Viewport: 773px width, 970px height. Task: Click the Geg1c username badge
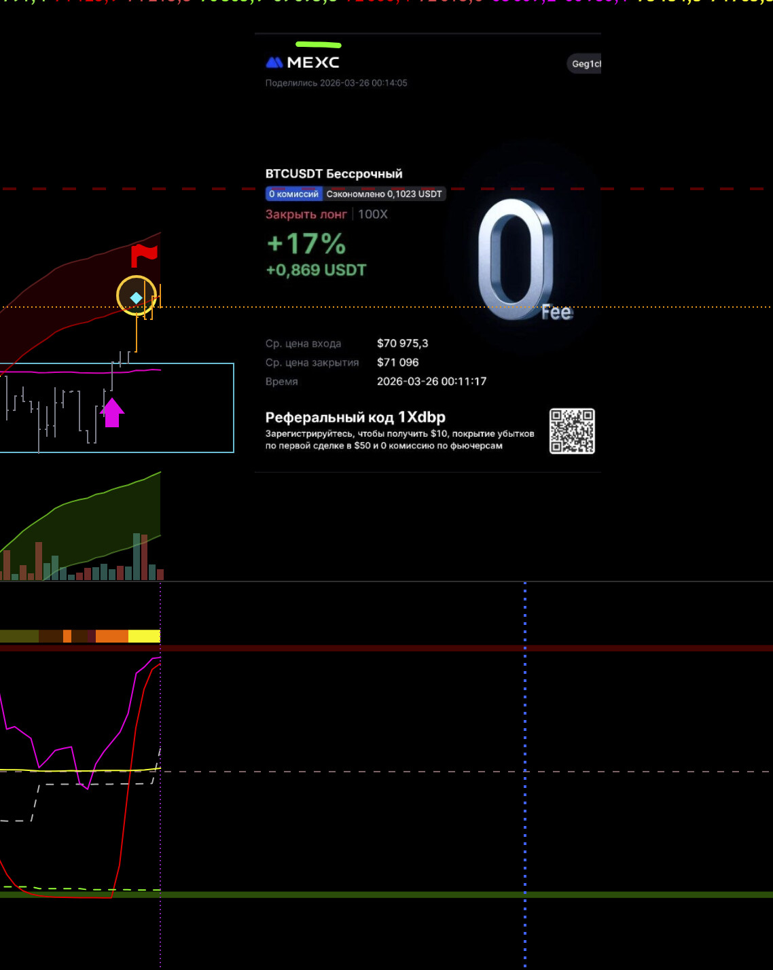point(585,64)
